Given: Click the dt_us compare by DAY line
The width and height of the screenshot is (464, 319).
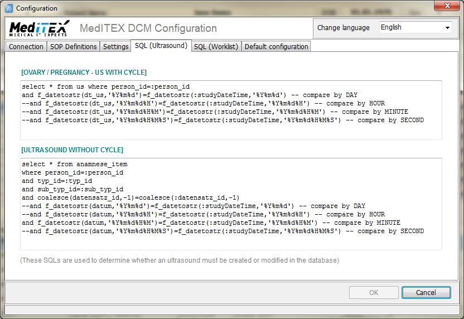Looking at the screenshot, I should 190,95.
